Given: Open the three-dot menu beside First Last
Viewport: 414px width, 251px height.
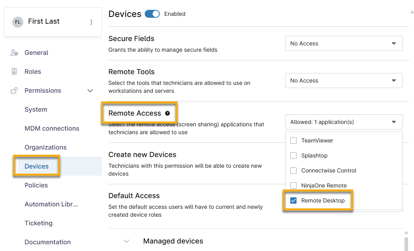Looking at the screenshot, I should coord(91,21).
